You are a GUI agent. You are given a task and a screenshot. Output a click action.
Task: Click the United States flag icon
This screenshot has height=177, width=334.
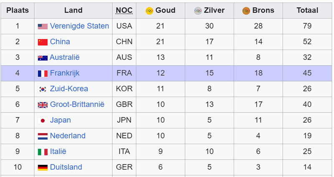(x=43, y=26)
